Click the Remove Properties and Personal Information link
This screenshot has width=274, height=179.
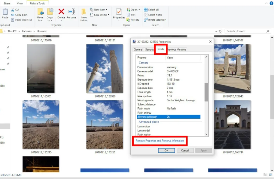pyautogui.click(x=159, y=141)
